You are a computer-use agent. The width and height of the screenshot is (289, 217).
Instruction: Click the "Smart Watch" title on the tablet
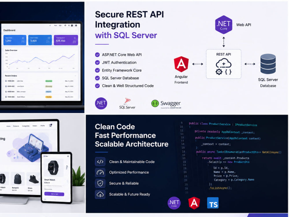(50, 180)
